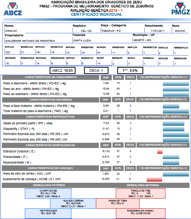Select the Q-KAPY DA DB ancestor box
The image size is (191, 219).
point(48,193)
